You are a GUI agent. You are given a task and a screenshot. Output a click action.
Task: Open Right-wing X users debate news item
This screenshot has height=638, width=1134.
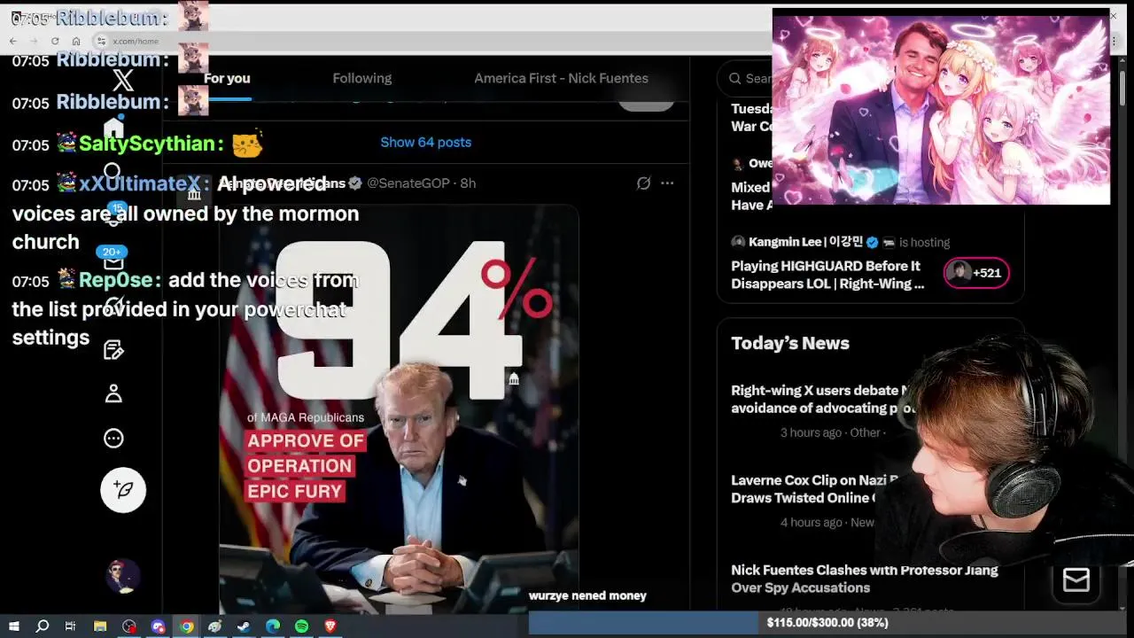(819, 399)
